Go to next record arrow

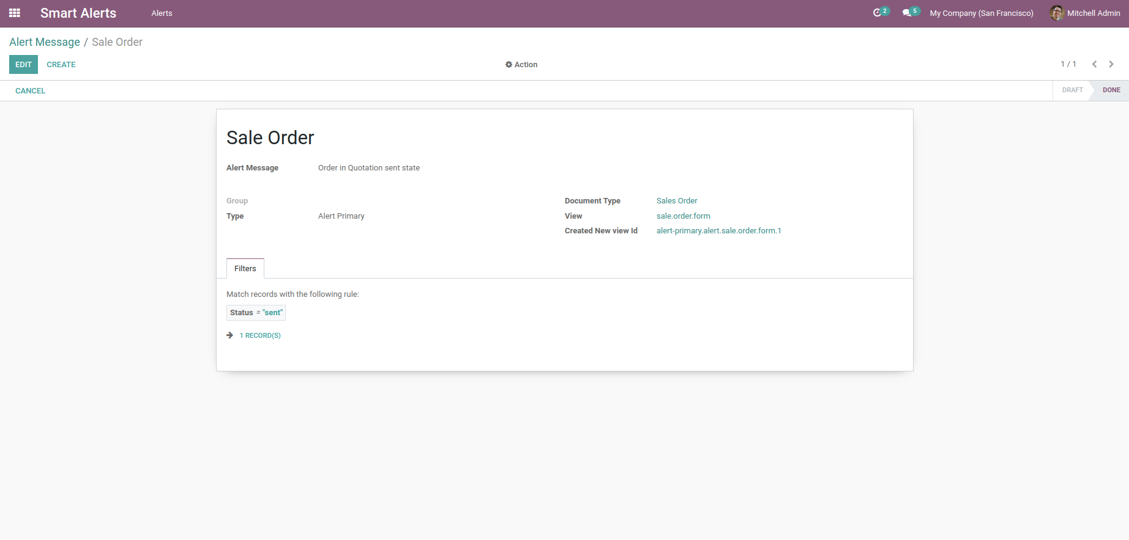point(1111,64)
